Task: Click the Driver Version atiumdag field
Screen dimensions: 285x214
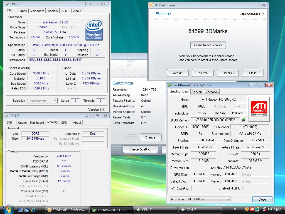Action: pos(230,167)
